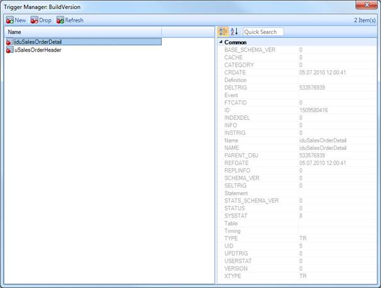The image size is (381, 288).
Task: Click the 2 Item(s) count label
Action: [365, 20]
